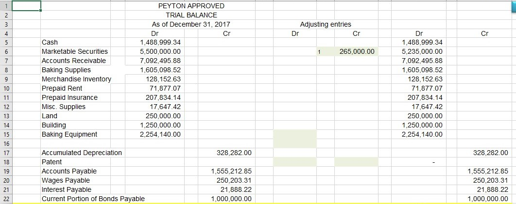
Task: Select the Cr header under Adjusting entries
Action: click(357, 33)
